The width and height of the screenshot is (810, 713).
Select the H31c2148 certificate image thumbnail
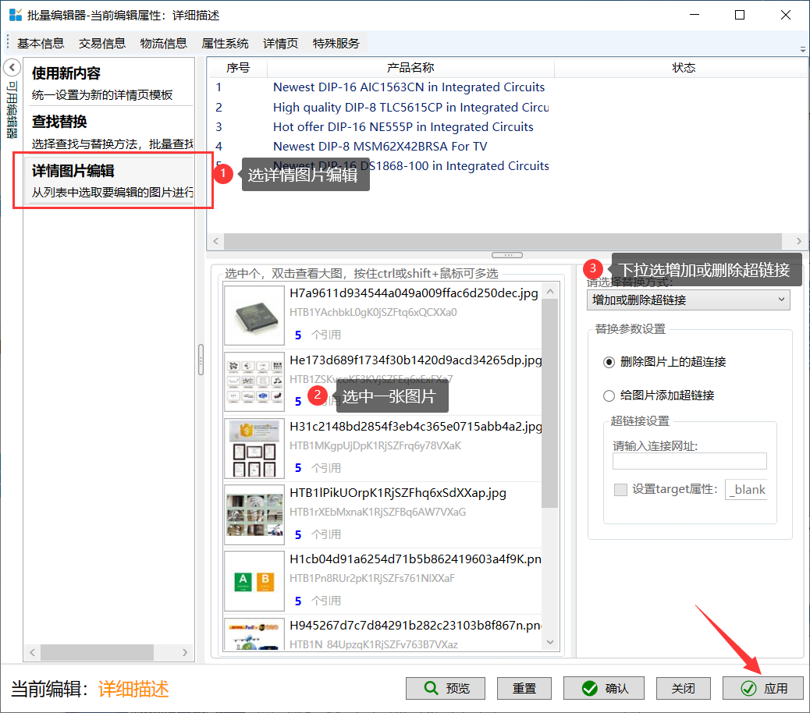pyautogui.click(x=254, y=449)
